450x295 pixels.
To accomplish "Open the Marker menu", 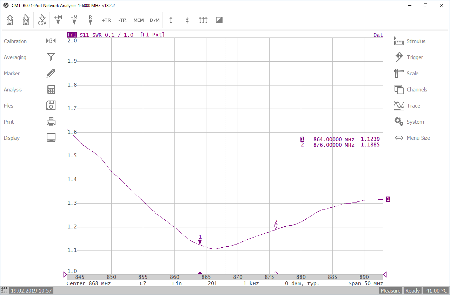I will click(x=12, y=74).
